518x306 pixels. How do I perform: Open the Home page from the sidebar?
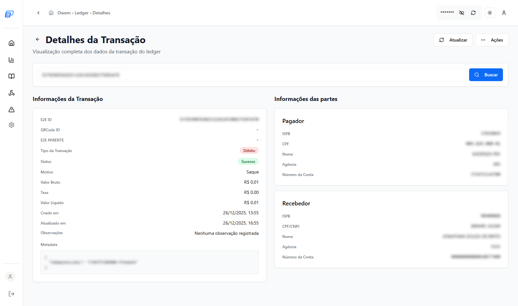point(12,43)
